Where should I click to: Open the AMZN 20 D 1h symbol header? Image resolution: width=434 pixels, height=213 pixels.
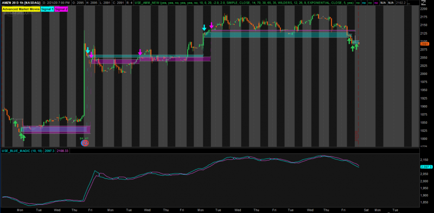click(21, 3)
